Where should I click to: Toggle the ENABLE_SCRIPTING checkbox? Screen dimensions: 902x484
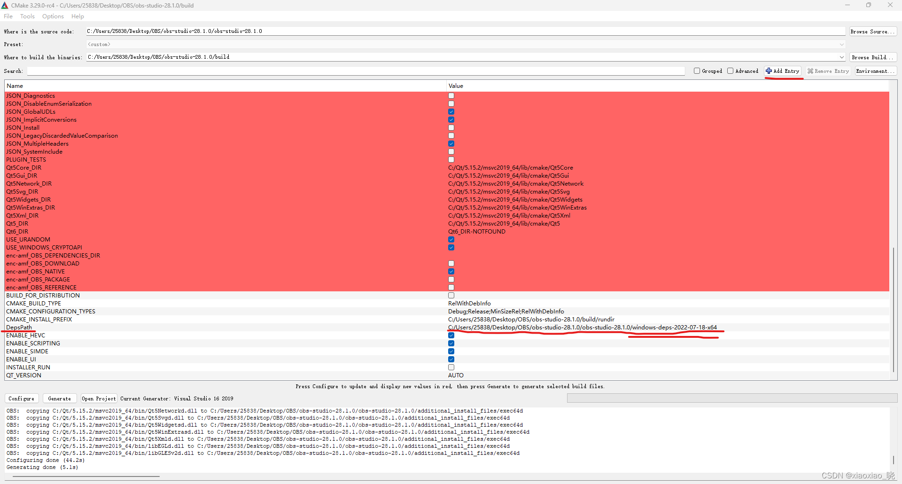click(x=451, y=343)
